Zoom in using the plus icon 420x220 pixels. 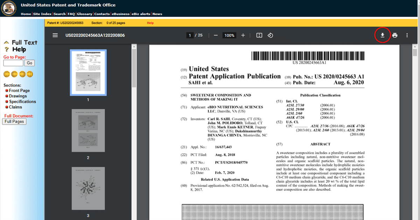click(243, 35)
